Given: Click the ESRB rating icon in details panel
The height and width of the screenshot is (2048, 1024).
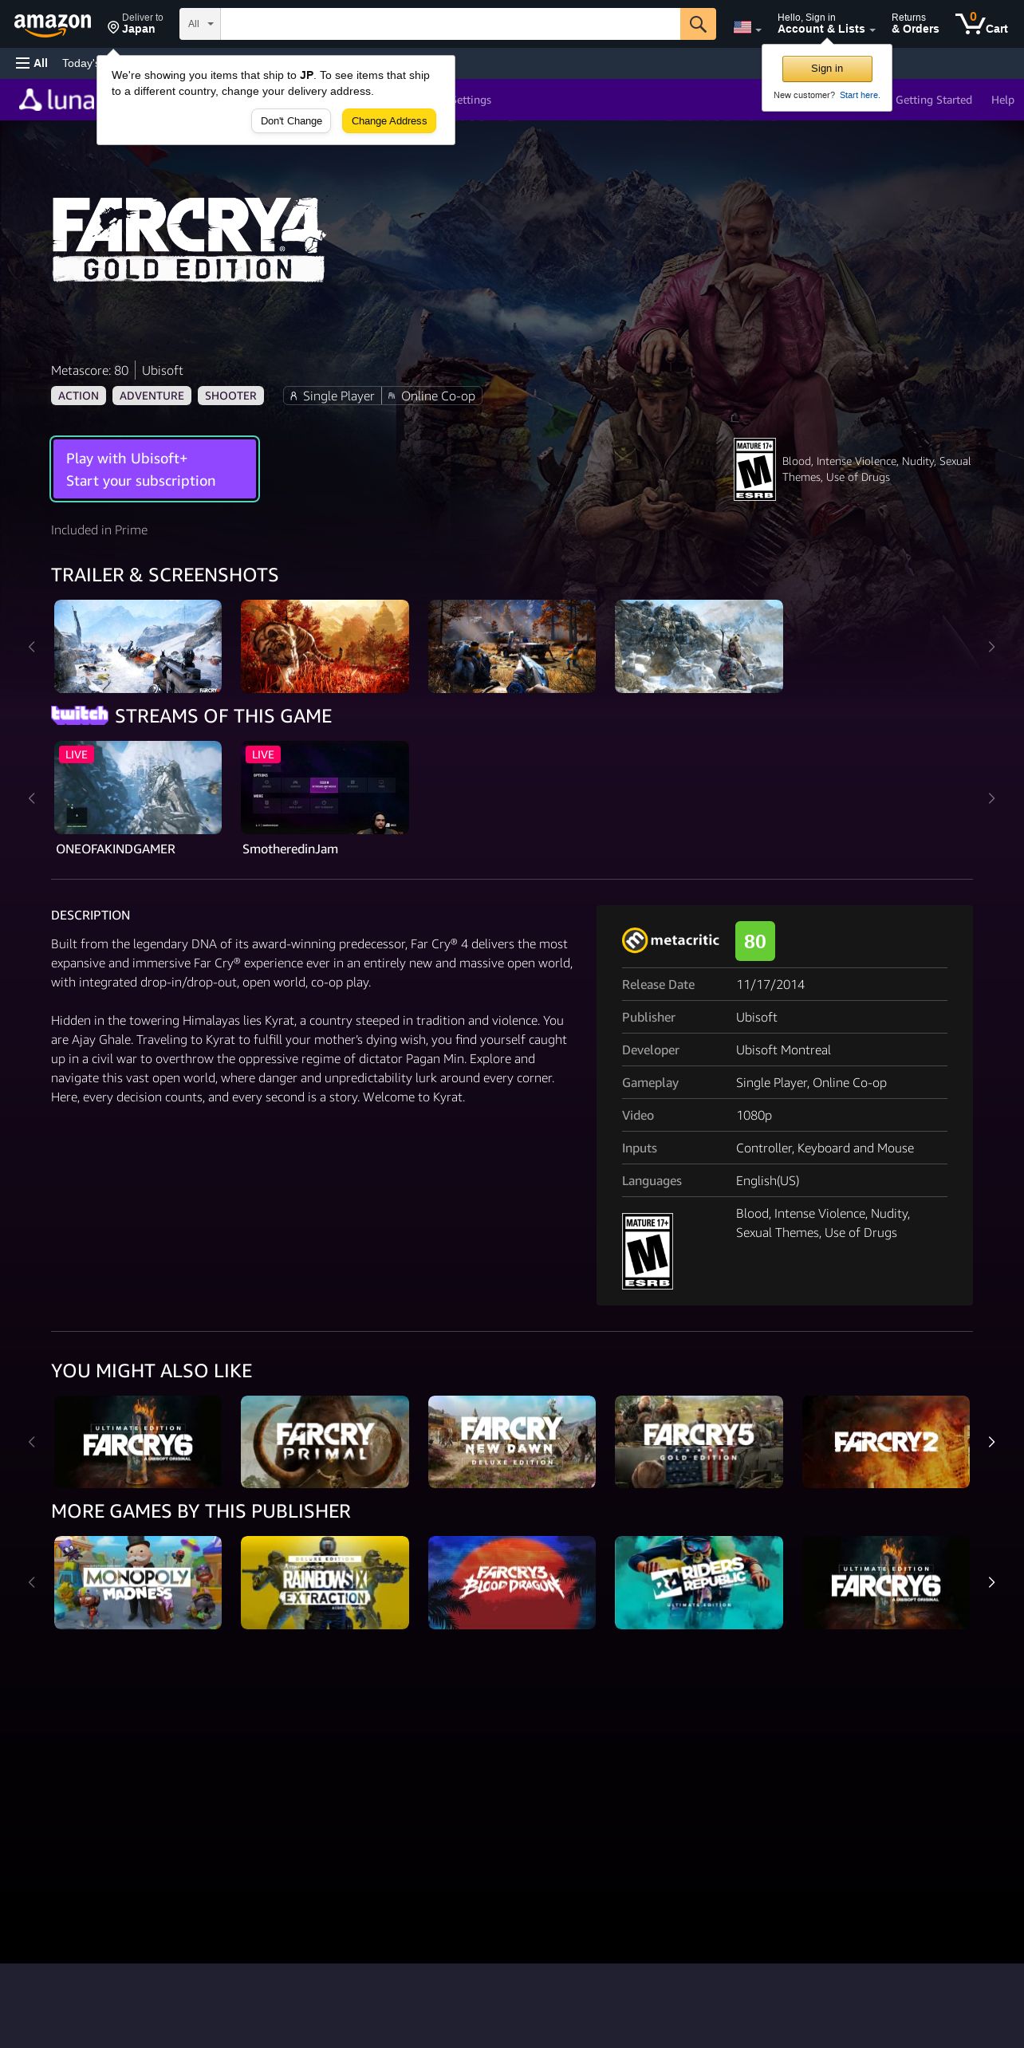Looking at the screenshot, I should [648, 1250].
